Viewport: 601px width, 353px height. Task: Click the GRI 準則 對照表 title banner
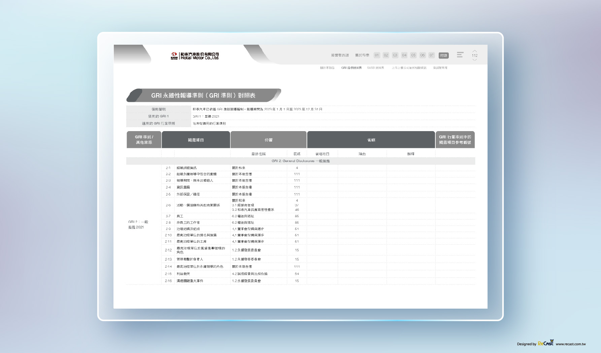tap(203, 95)
